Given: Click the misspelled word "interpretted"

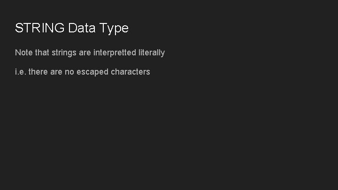Looking at the screenshot, I should pos(115,53).
